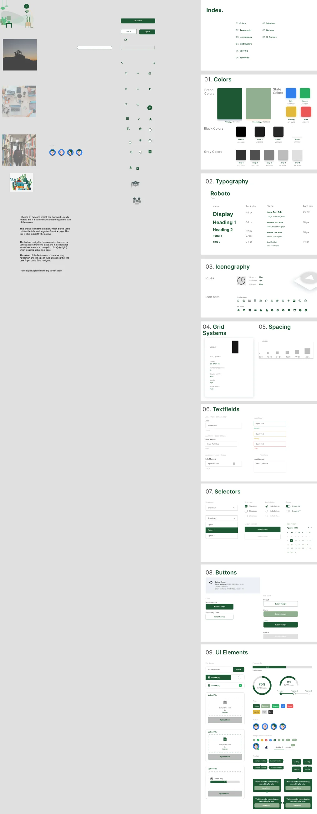
Task: Click the disabled greyed-out Checkbox
Action: coord(246,516)
